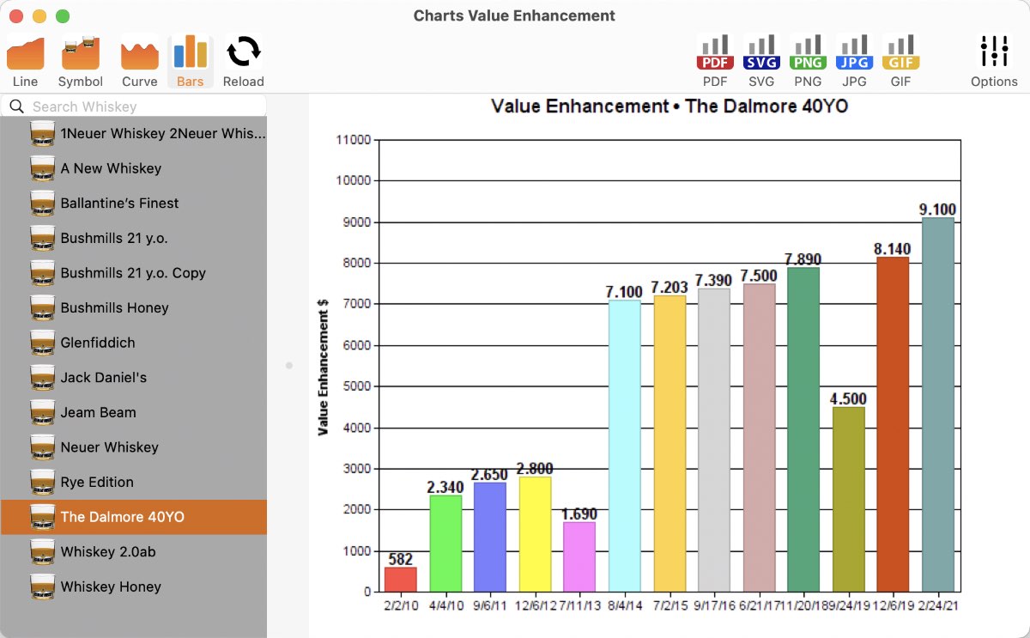
Task: Select Bushmills 21 y.o. row
Action: pyautogui.click(x=134, y=238)
